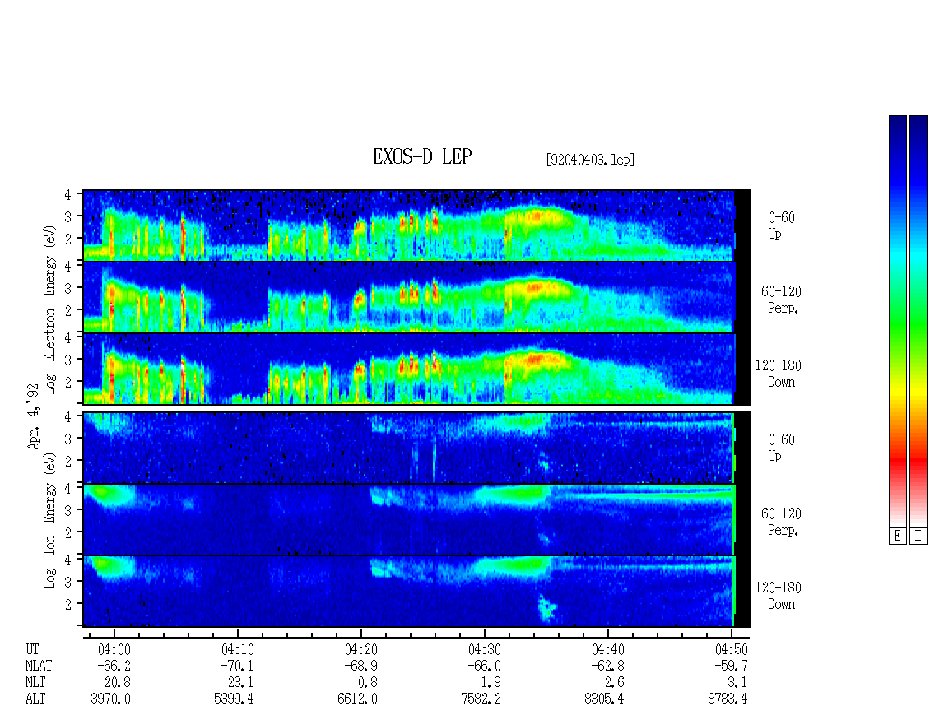Click the electron color scale bar above E
The image size is (930, 720).
pyautogui.click(x=897, y=321)
